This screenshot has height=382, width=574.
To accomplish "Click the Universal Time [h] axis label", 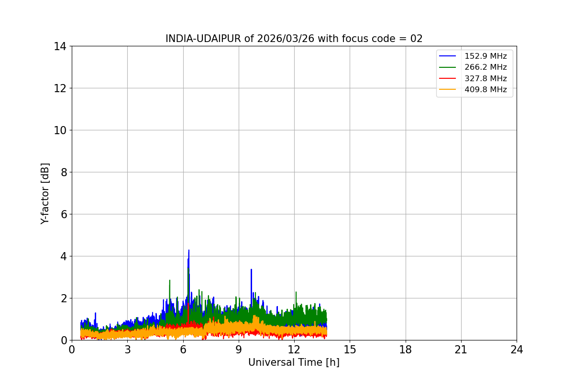I will pyautogui.click(x=294, y=362).
